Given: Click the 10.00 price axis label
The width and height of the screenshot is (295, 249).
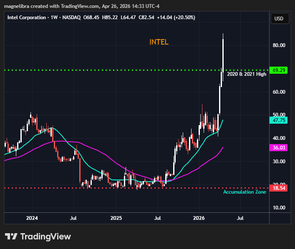Looking at the screenshot, I should [279, 208].
